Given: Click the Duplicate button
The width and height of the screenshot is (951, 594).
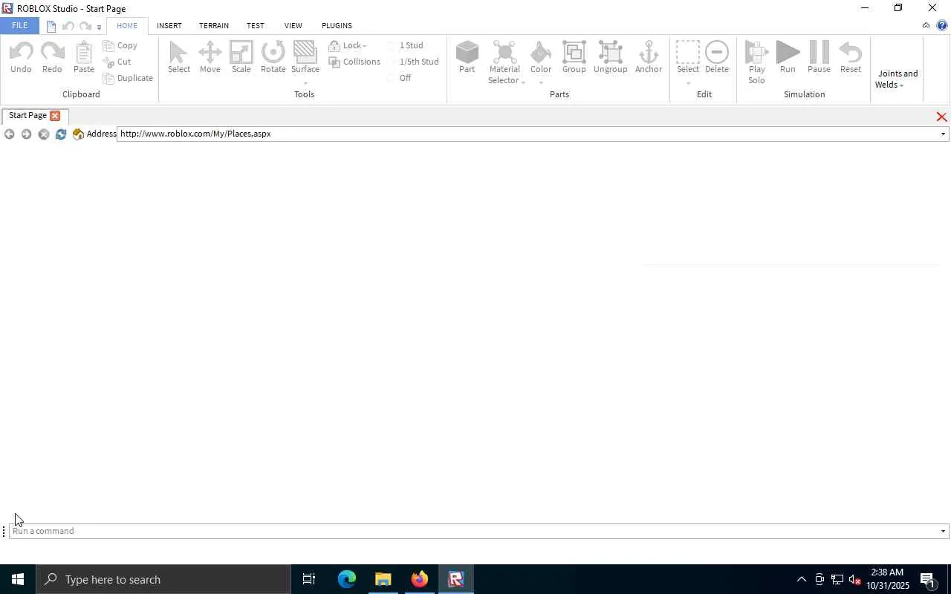Looking at the screenshot, I should pyautogui.click(x=129, y=78).
